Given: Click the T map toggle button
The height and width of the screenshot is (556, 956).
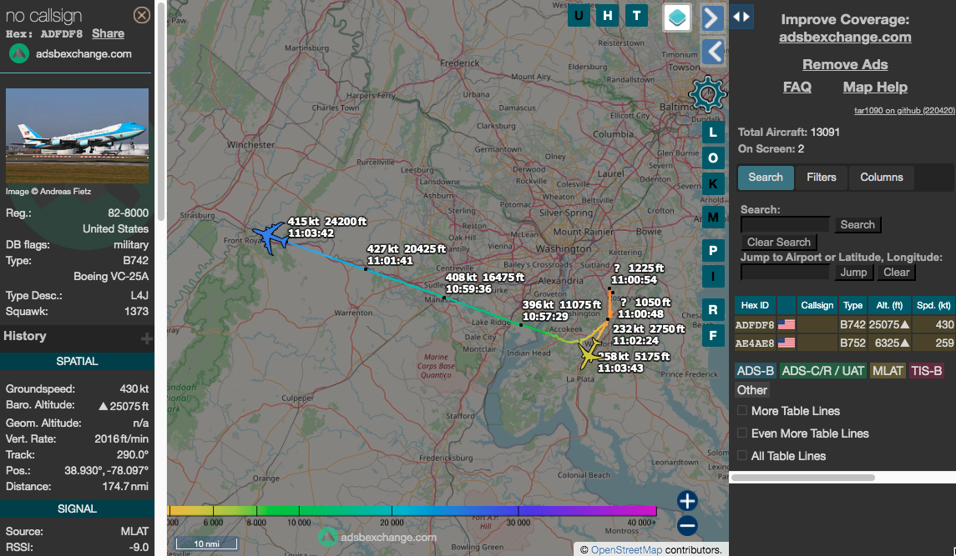Looking at the screenshot, I should tap(636, 16).
